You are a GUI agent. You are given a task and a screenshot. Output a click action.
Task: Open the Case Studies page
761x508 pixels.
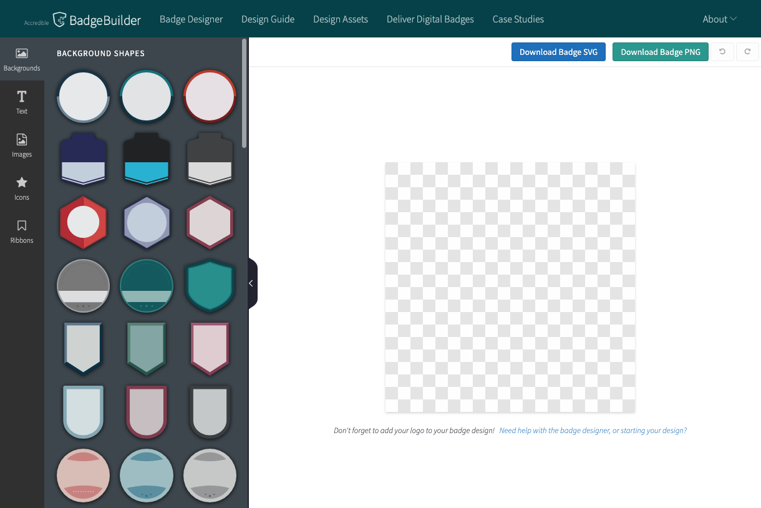click(x=518, y=19)
